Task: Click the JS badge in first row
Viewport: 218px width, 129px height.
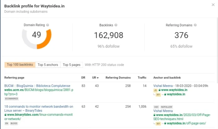Action: (x=155, y=90)
